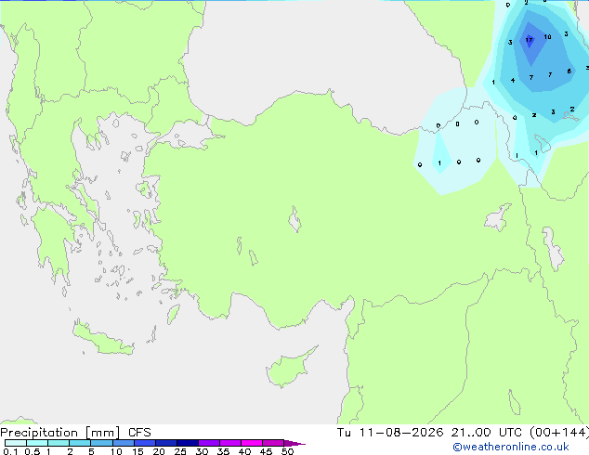
Task: Select the legend swatch between 25 and 30
Action: click(187, 443)
